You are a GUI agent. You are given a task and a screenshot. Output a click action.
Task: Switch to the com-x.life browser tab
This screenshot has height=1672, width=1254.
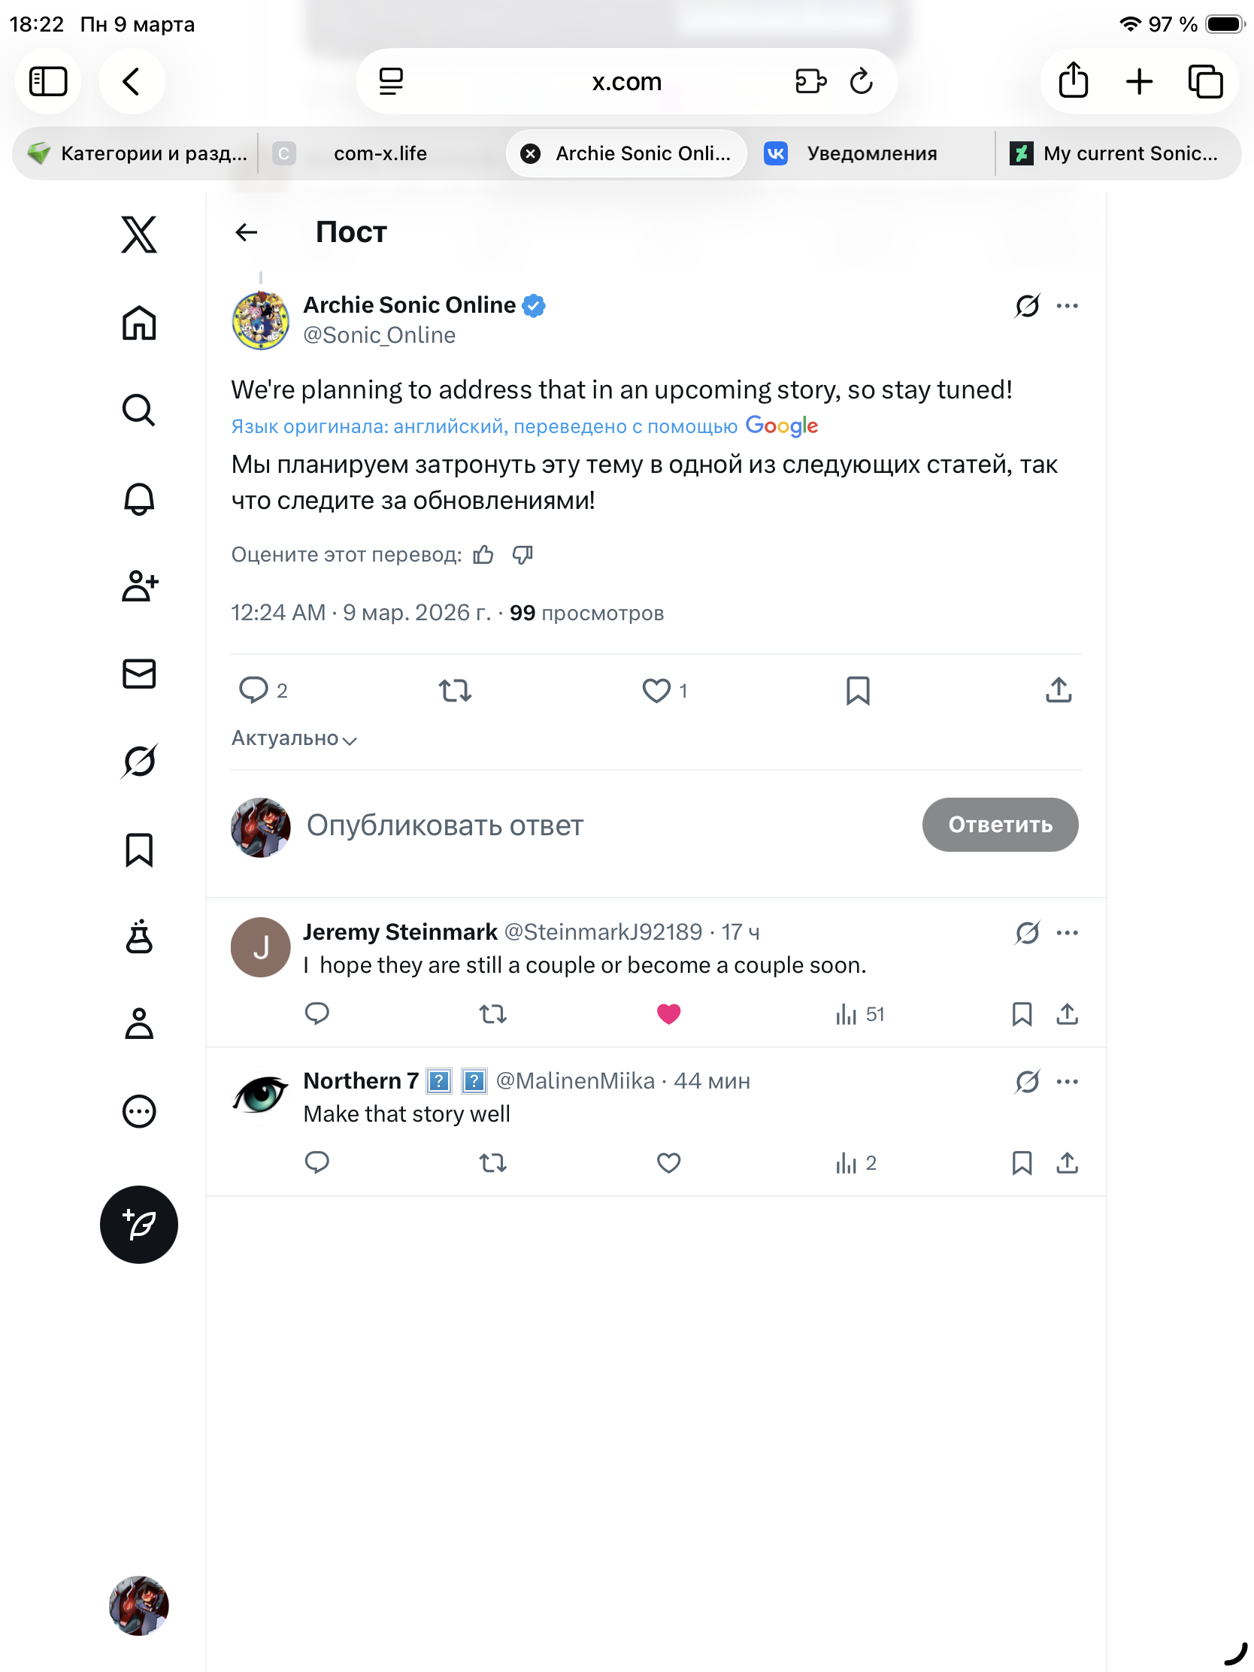[x=380, y=153]
